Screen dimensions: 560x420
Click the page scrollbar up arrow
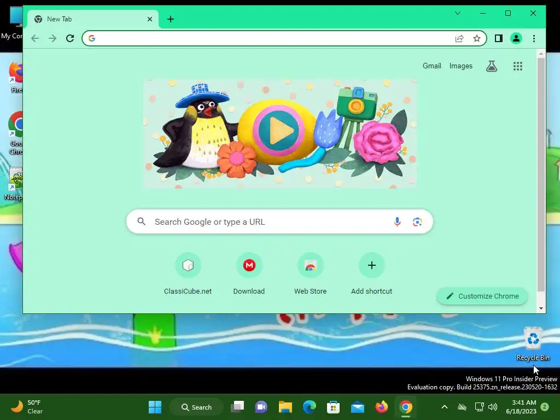(x=541, y=54)
